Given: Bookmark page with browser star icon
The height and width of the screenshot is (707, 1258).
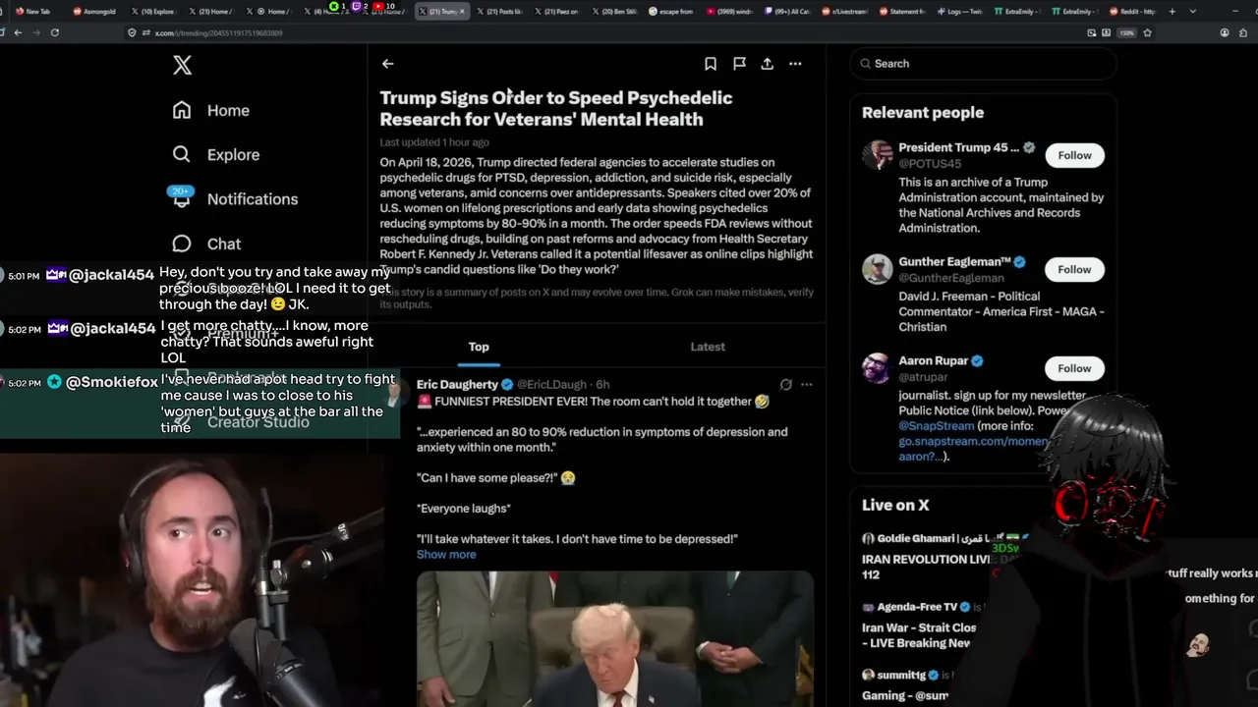Looking at the screenshot, I should pyautogui.click(x=1147, y=32).
